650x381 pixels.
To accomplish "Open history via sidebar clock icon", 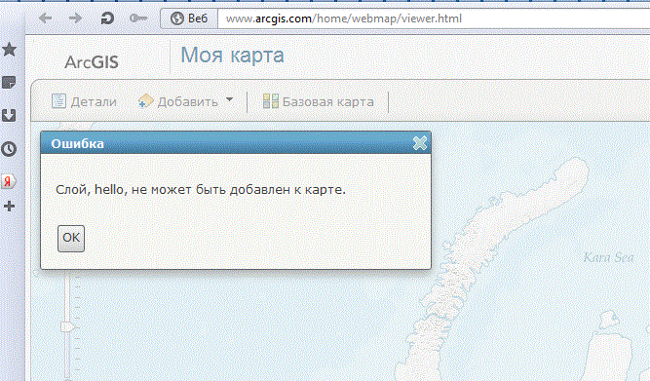I will [x=9, y=149].
